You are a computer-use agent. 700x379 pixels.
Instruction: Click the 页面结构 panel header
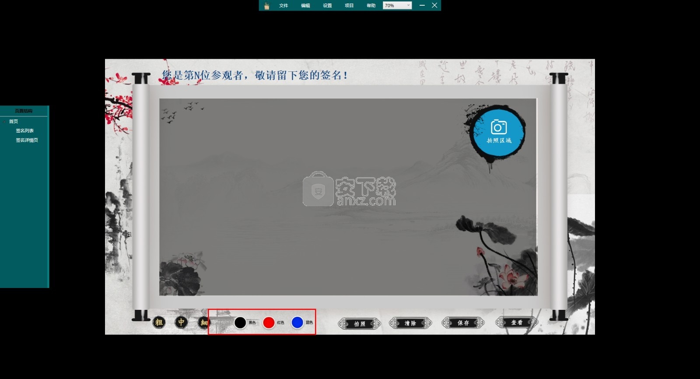pos(24,111)
